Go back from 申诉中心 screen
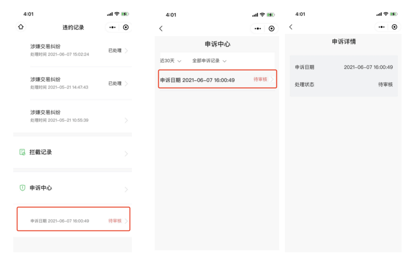Image resolution: width=410 pixels, height=266 pixels. 161,28
